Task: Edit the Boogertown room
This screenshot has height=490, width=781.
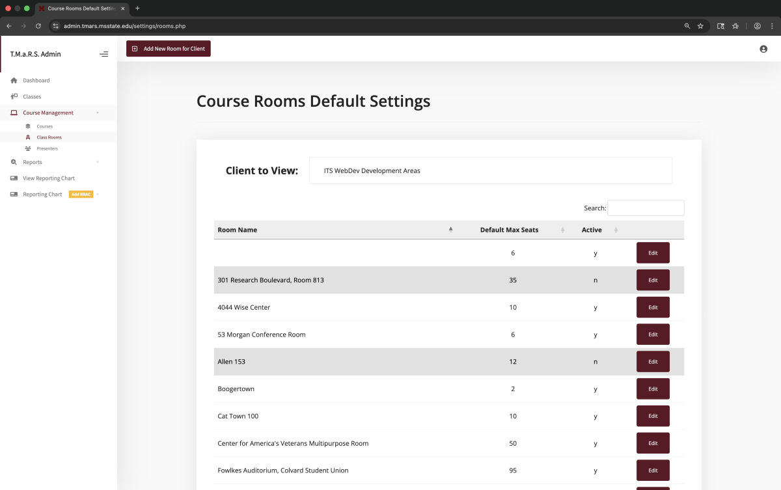Action: (653, 388)
